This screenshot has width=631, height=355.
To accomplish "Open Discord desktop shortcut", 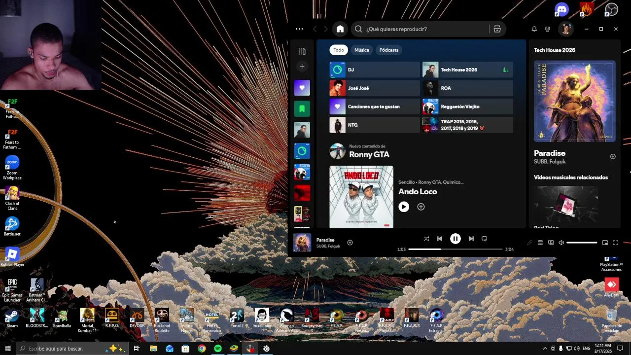I will click(561, 9).
